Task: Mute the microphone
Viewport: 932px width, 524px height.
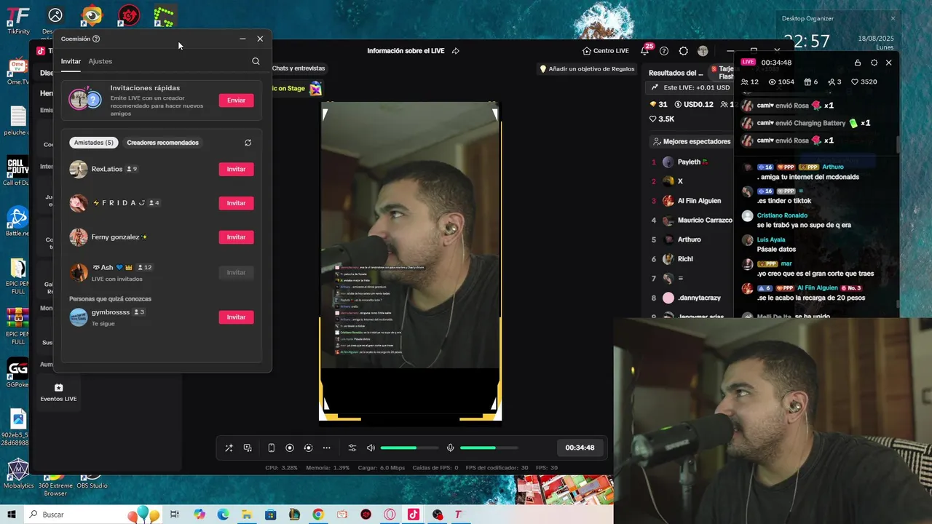Action: coord(451,448)
